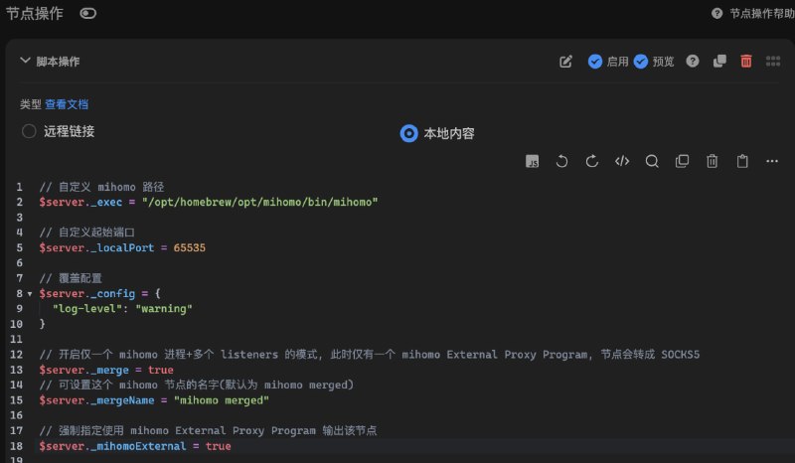Toggle the 节点操作 switch in the header
The width and height of the screenshot is (795, 463).
click(x=87, y=14)
